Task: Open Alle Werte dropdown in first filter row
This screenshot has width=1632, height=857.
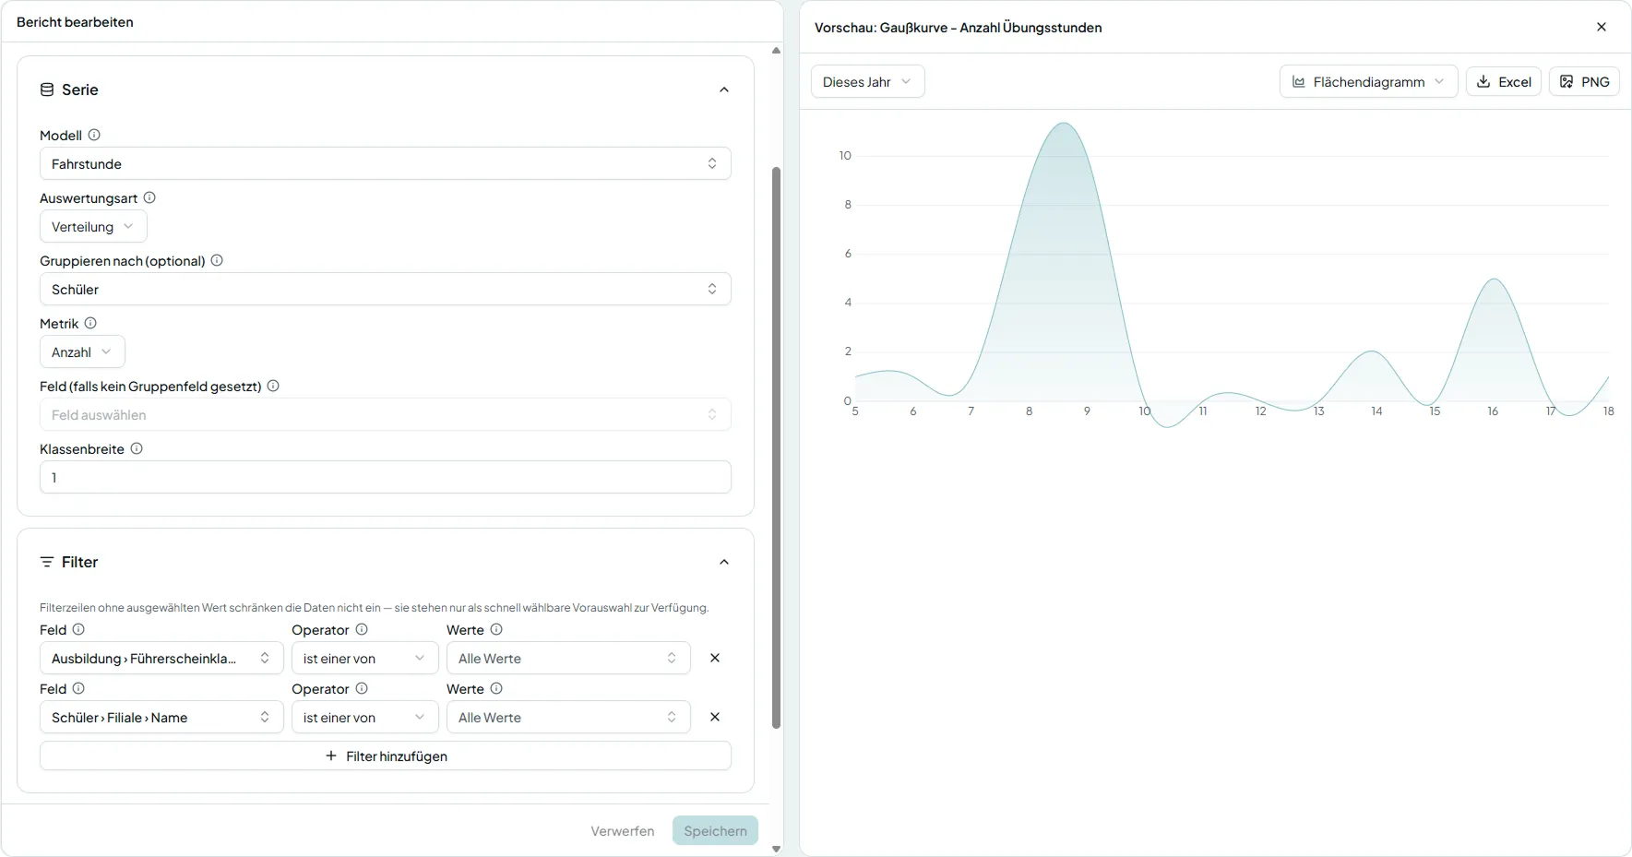Action: point(568,658)
